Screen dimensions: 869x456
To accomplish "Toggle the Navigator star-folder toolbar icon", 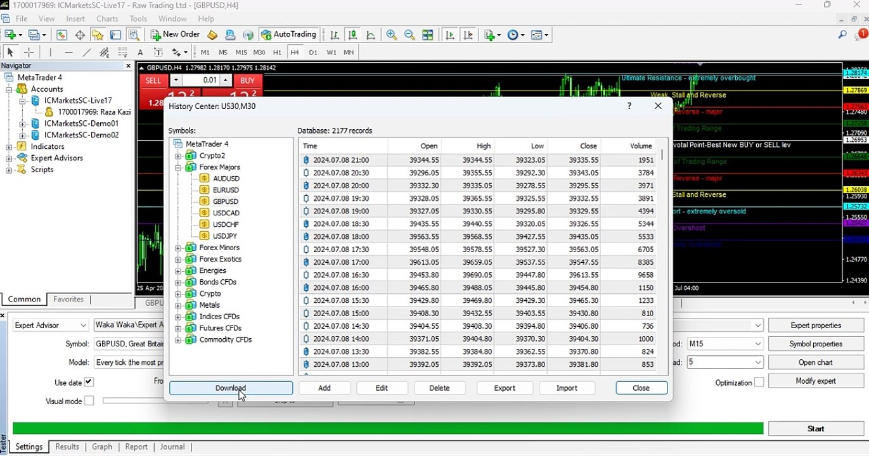I will click(98, 35).
